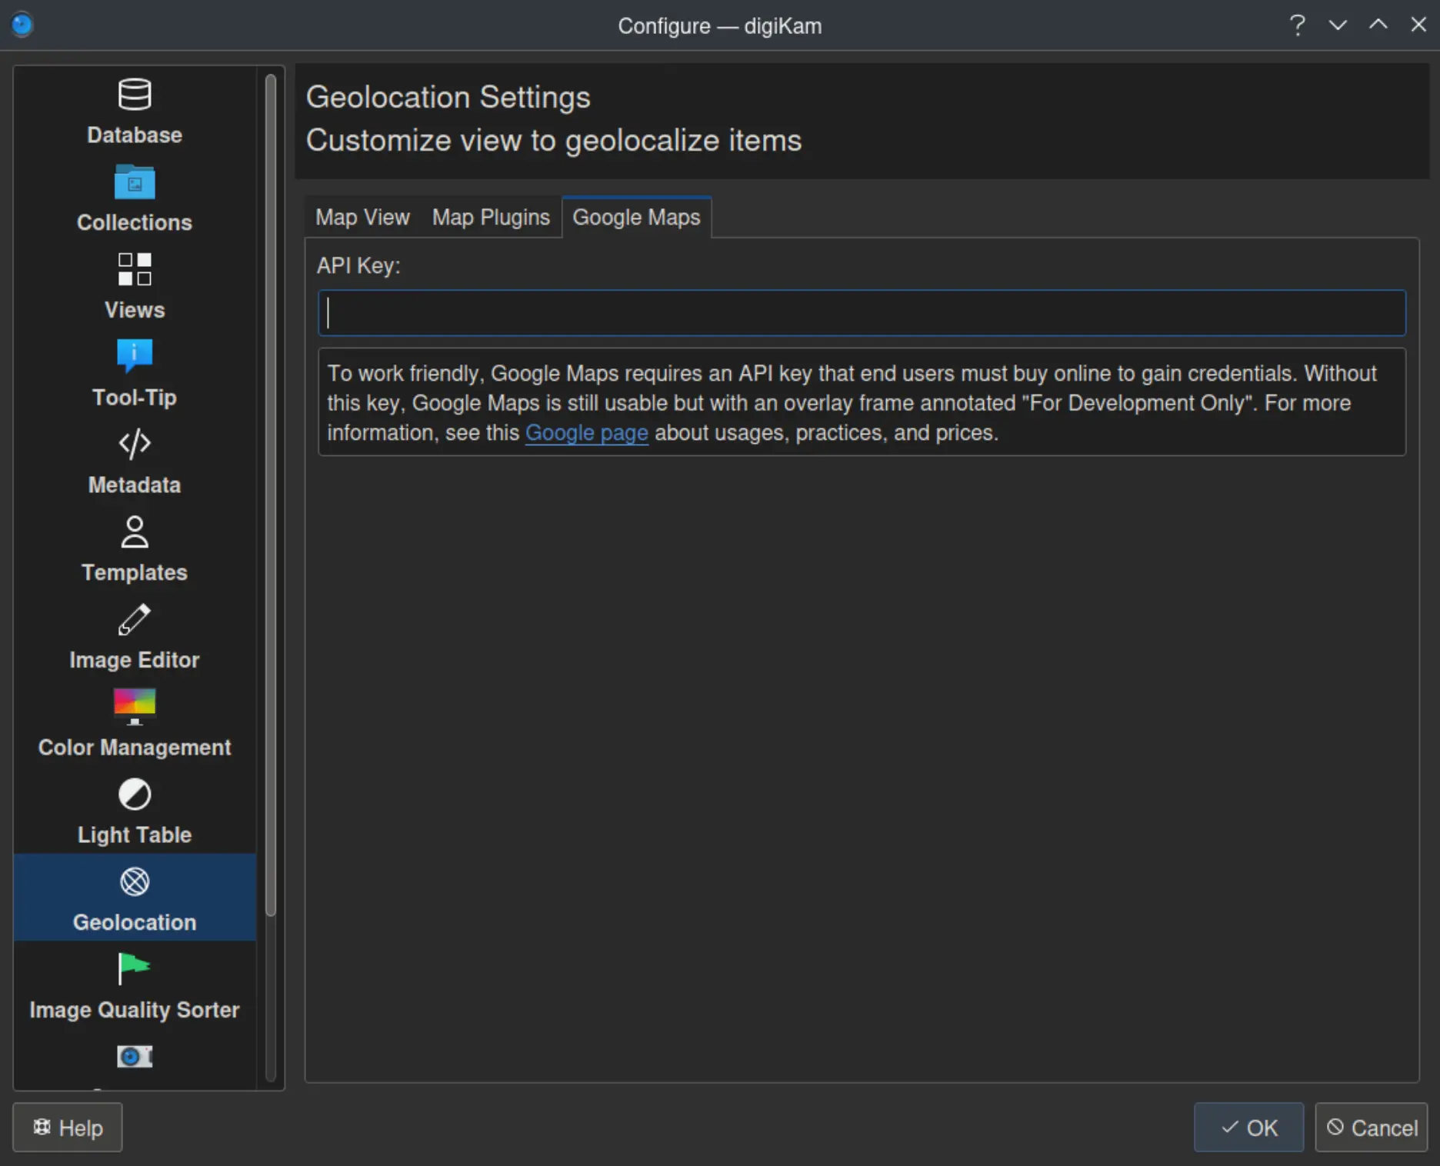
Task: Select the Templates configuration icon
Action: (135, 548)
